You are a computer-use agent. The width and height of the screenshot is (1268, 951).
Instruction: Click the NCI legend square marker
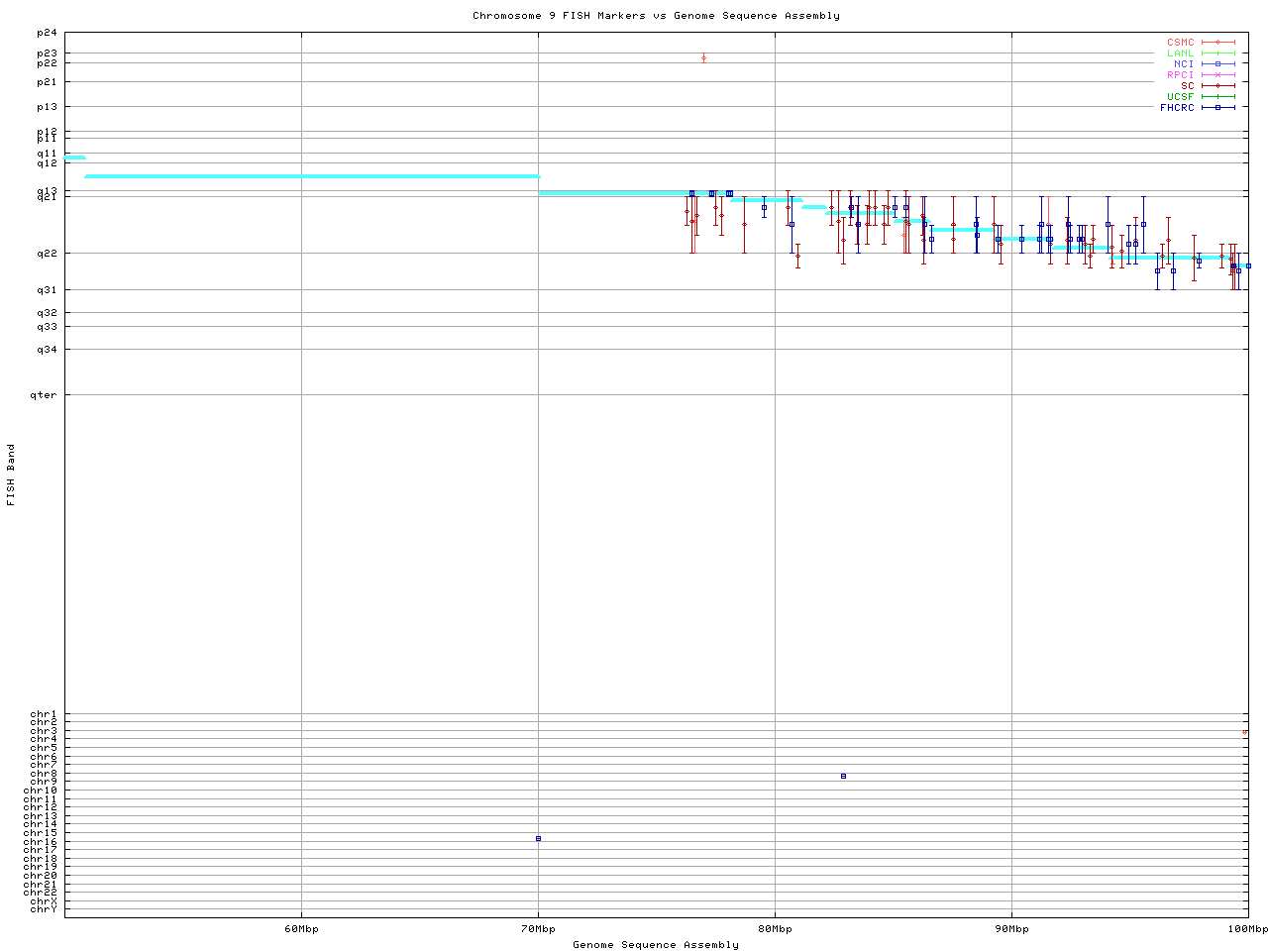tap(1217, 64)
